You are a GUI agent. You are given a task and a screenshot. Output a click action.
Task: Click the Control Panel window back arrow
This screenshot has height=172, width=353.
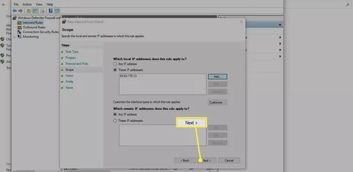coord(4,4)
